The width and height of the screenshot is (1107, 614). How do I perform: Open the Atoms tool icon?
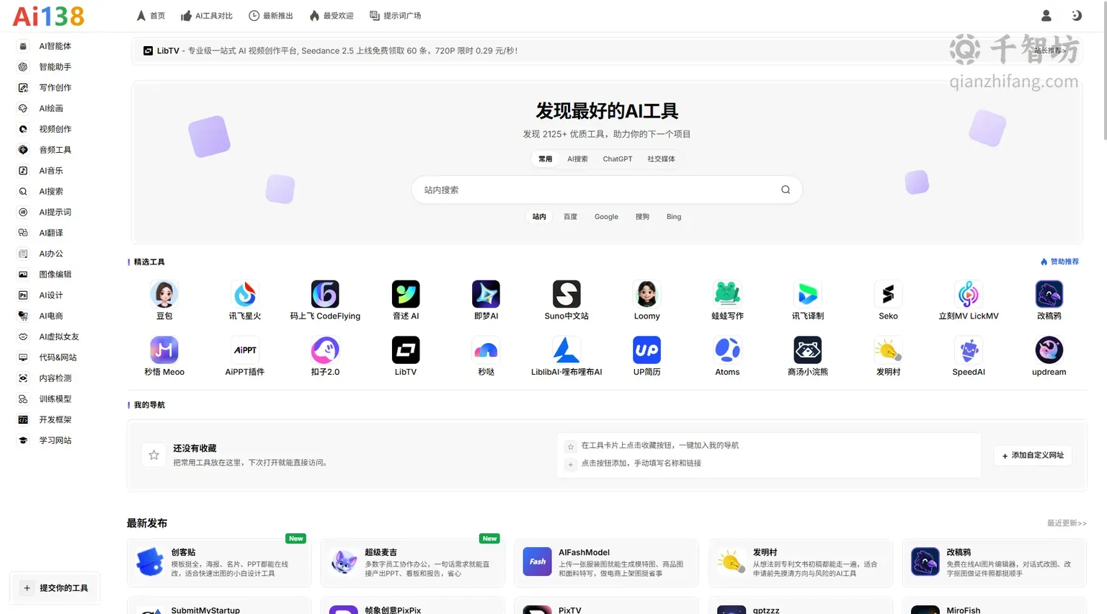(727, 350)
